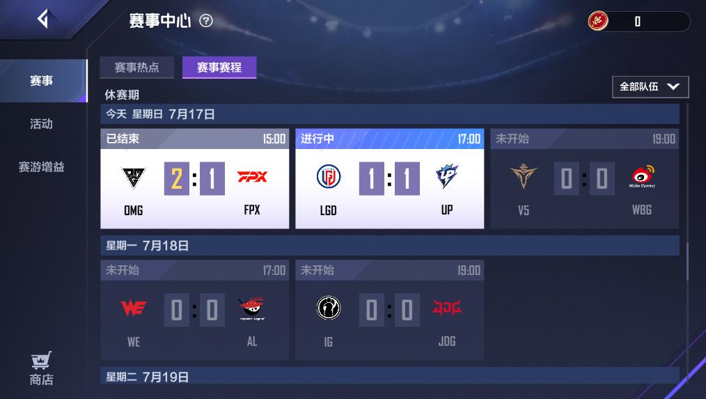Open the 进行中 LGD vs UP match
Screen dimensions: 706x399
(x=389, y=179)
